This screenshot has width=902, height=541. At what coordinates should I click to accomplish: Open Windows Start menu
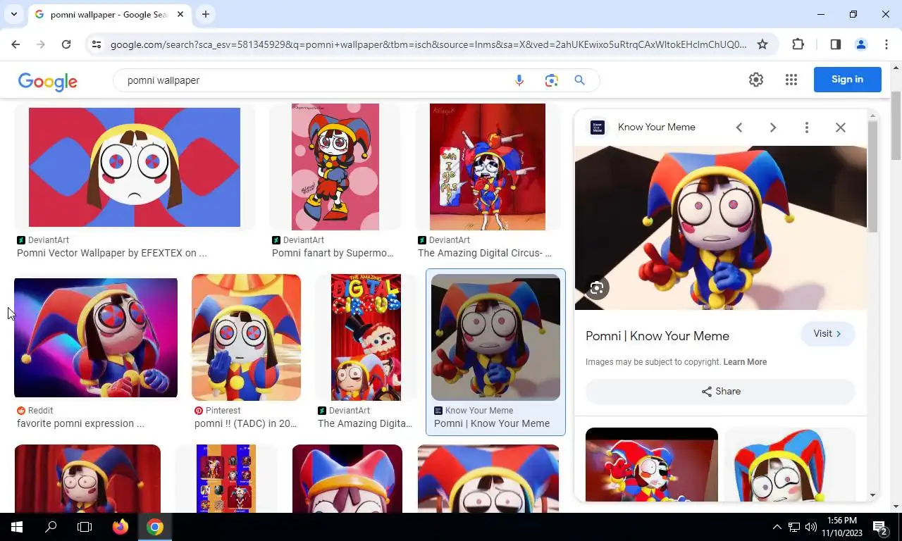(x=17, y=527)
